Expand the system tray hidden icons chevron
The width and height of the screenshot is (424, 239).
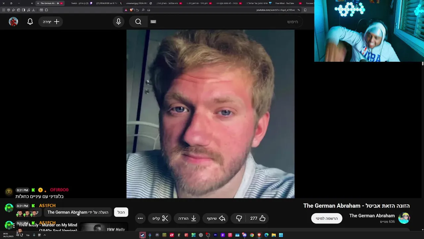(44, 235)
